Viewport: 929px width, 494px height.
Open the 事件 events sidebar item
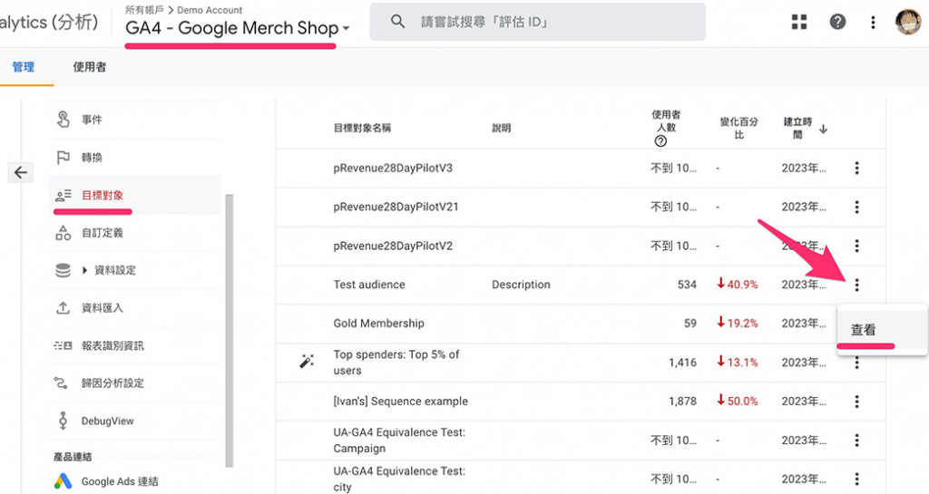92,120
